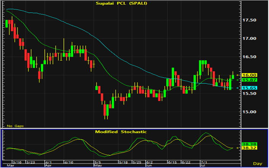This screenshot has width=269, height=168.
Task: Select the 3/16 date marker
Action: tap(17, 162)
